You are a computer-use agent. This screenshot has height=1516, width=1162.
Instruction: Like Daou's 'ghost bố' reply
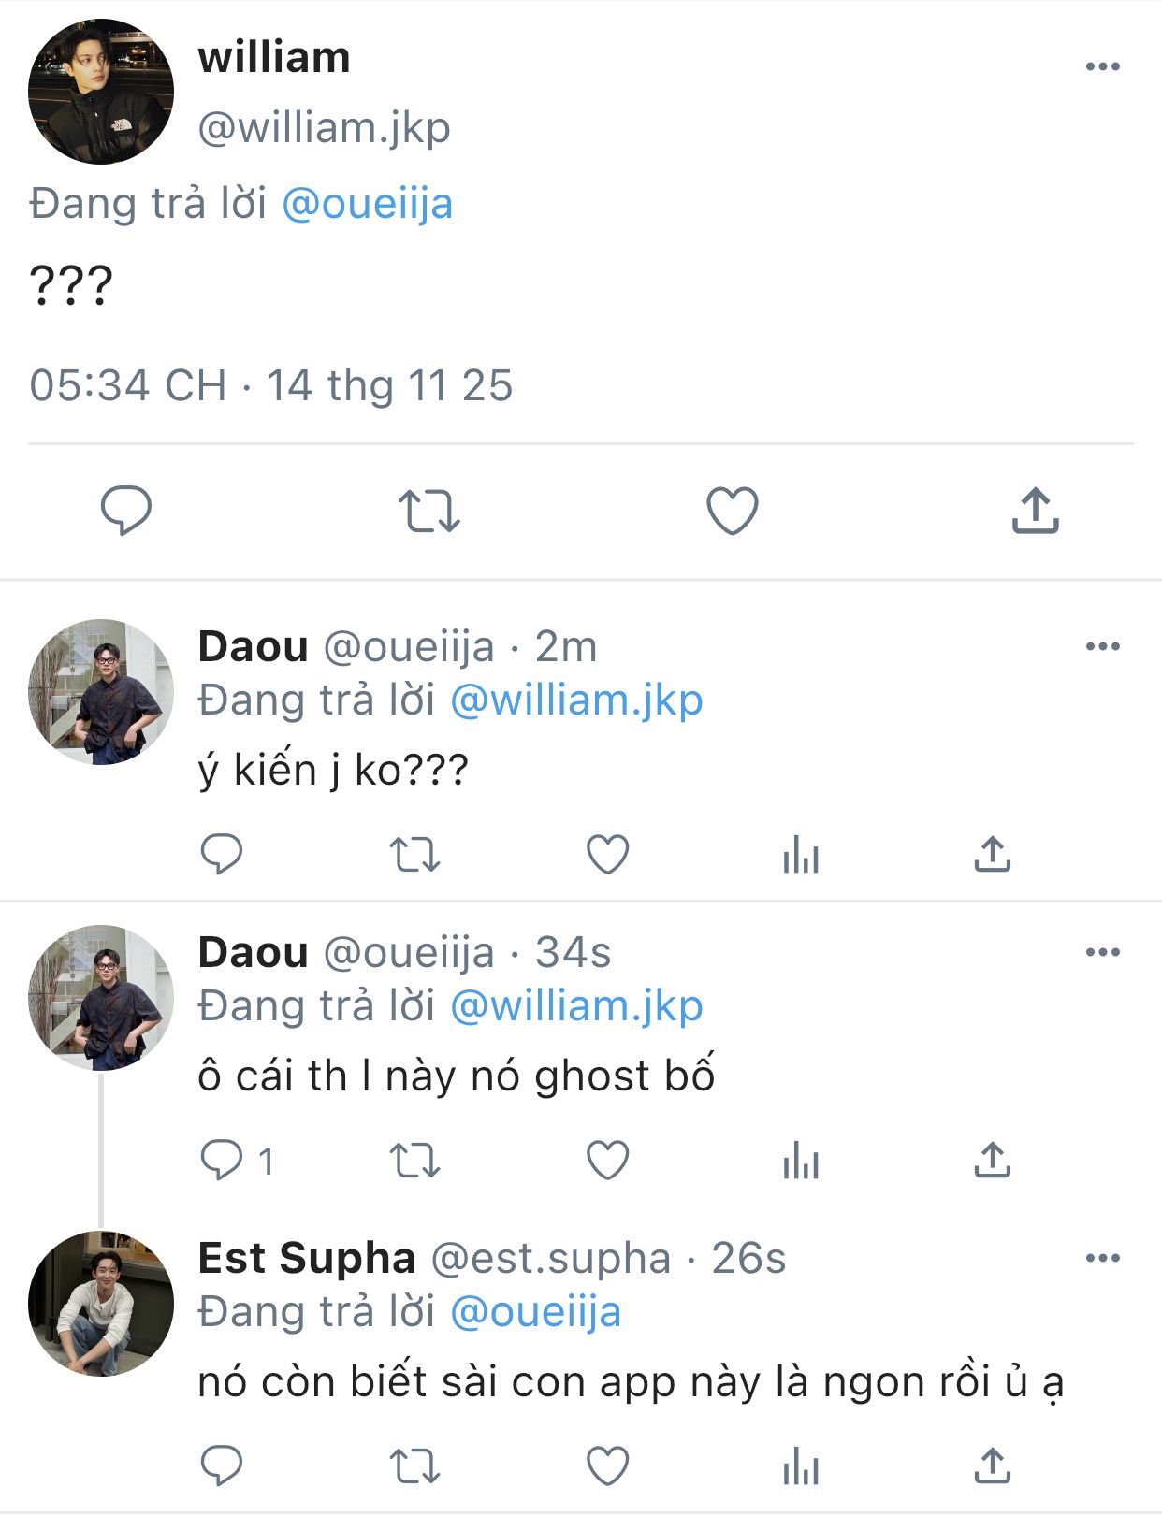tap(607, 1161)
